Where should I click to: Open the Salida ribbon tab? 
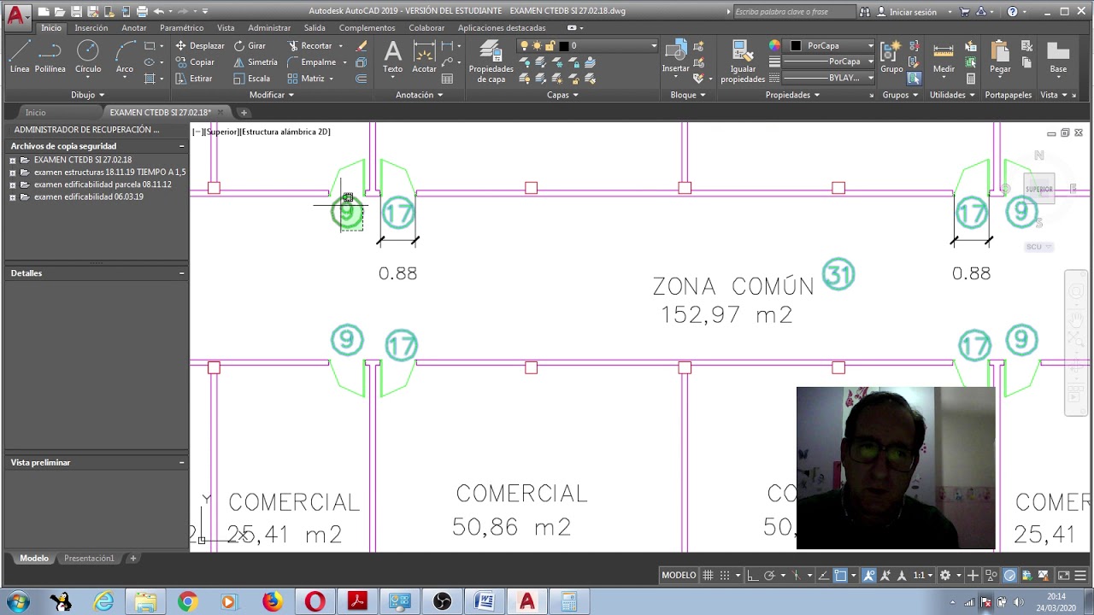[x=315, y=27]
